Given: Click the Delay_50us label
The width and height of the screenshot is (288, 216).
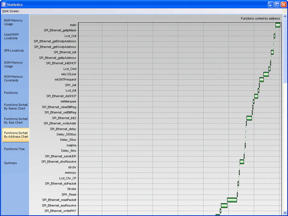Looking at the screenshot, I should 68,140.
